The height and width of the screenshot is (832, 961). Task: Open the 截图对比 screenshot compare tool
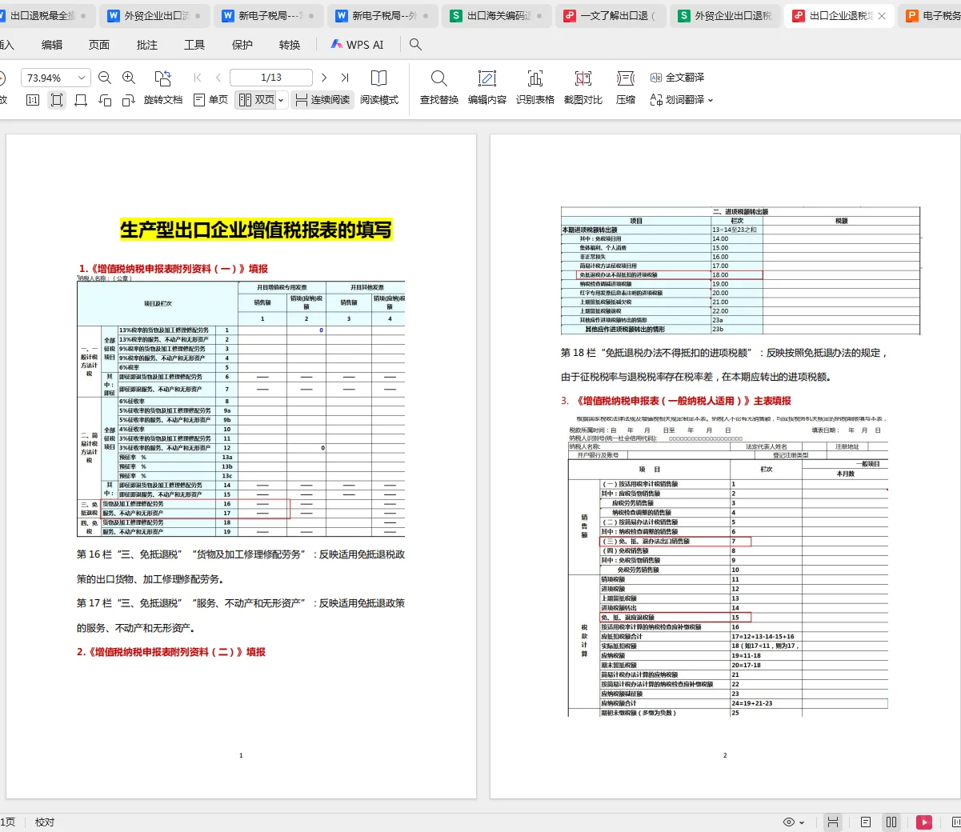[582, 85]
